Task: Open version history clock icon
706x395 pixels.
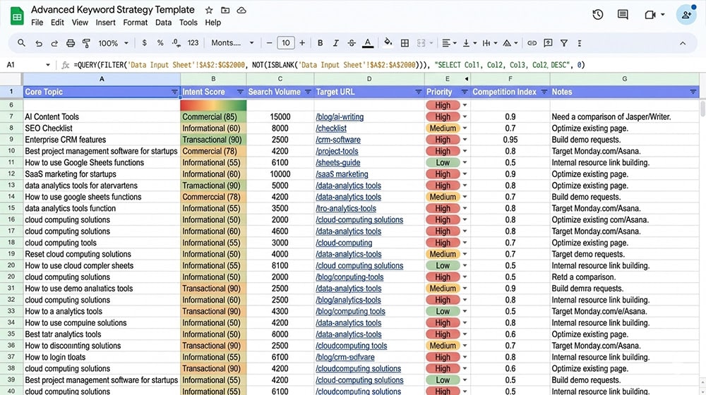Action: tap(598, 15)
